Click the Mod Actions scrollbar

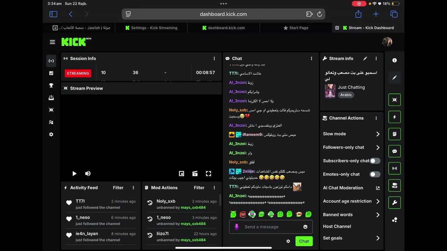[x=220, y=200]
